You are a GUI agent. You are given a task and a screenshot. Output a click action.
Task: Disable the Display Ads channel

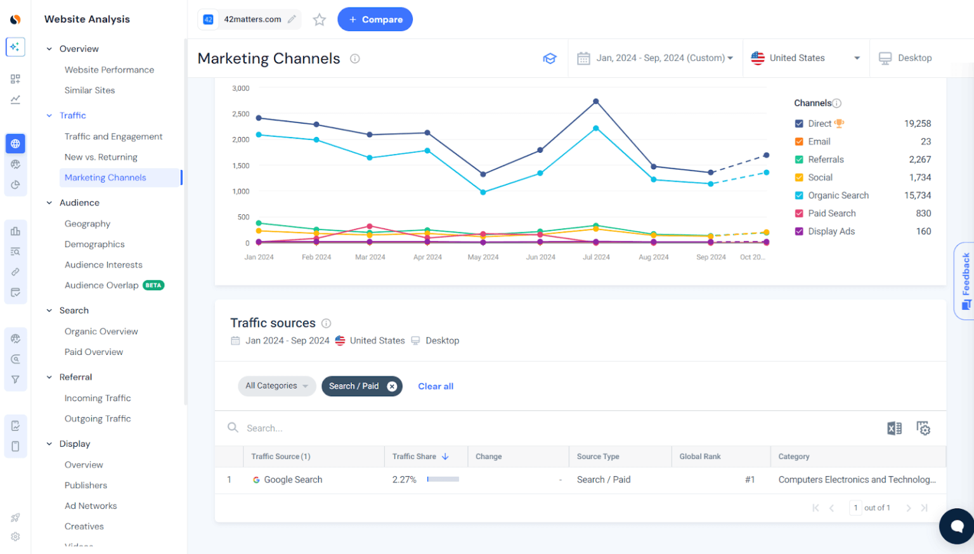click(x=799, y=231)
